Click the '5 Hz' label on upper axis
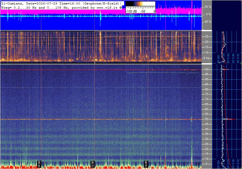The width and height of the screenshot is (242, 169). 207,58
